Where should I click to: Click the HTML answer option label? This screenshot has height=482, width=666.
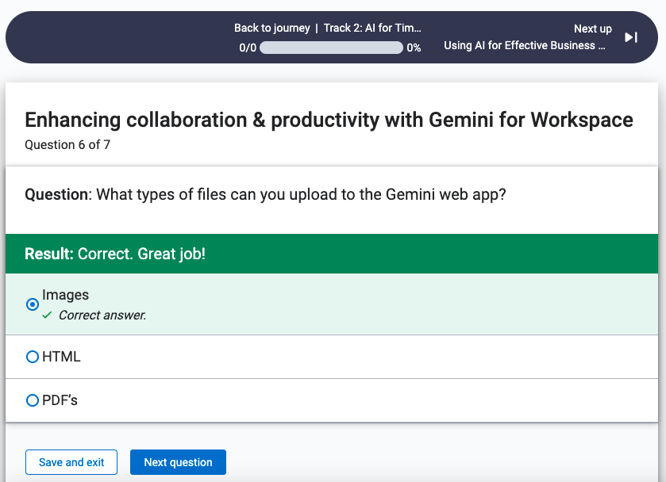(61, 357)
